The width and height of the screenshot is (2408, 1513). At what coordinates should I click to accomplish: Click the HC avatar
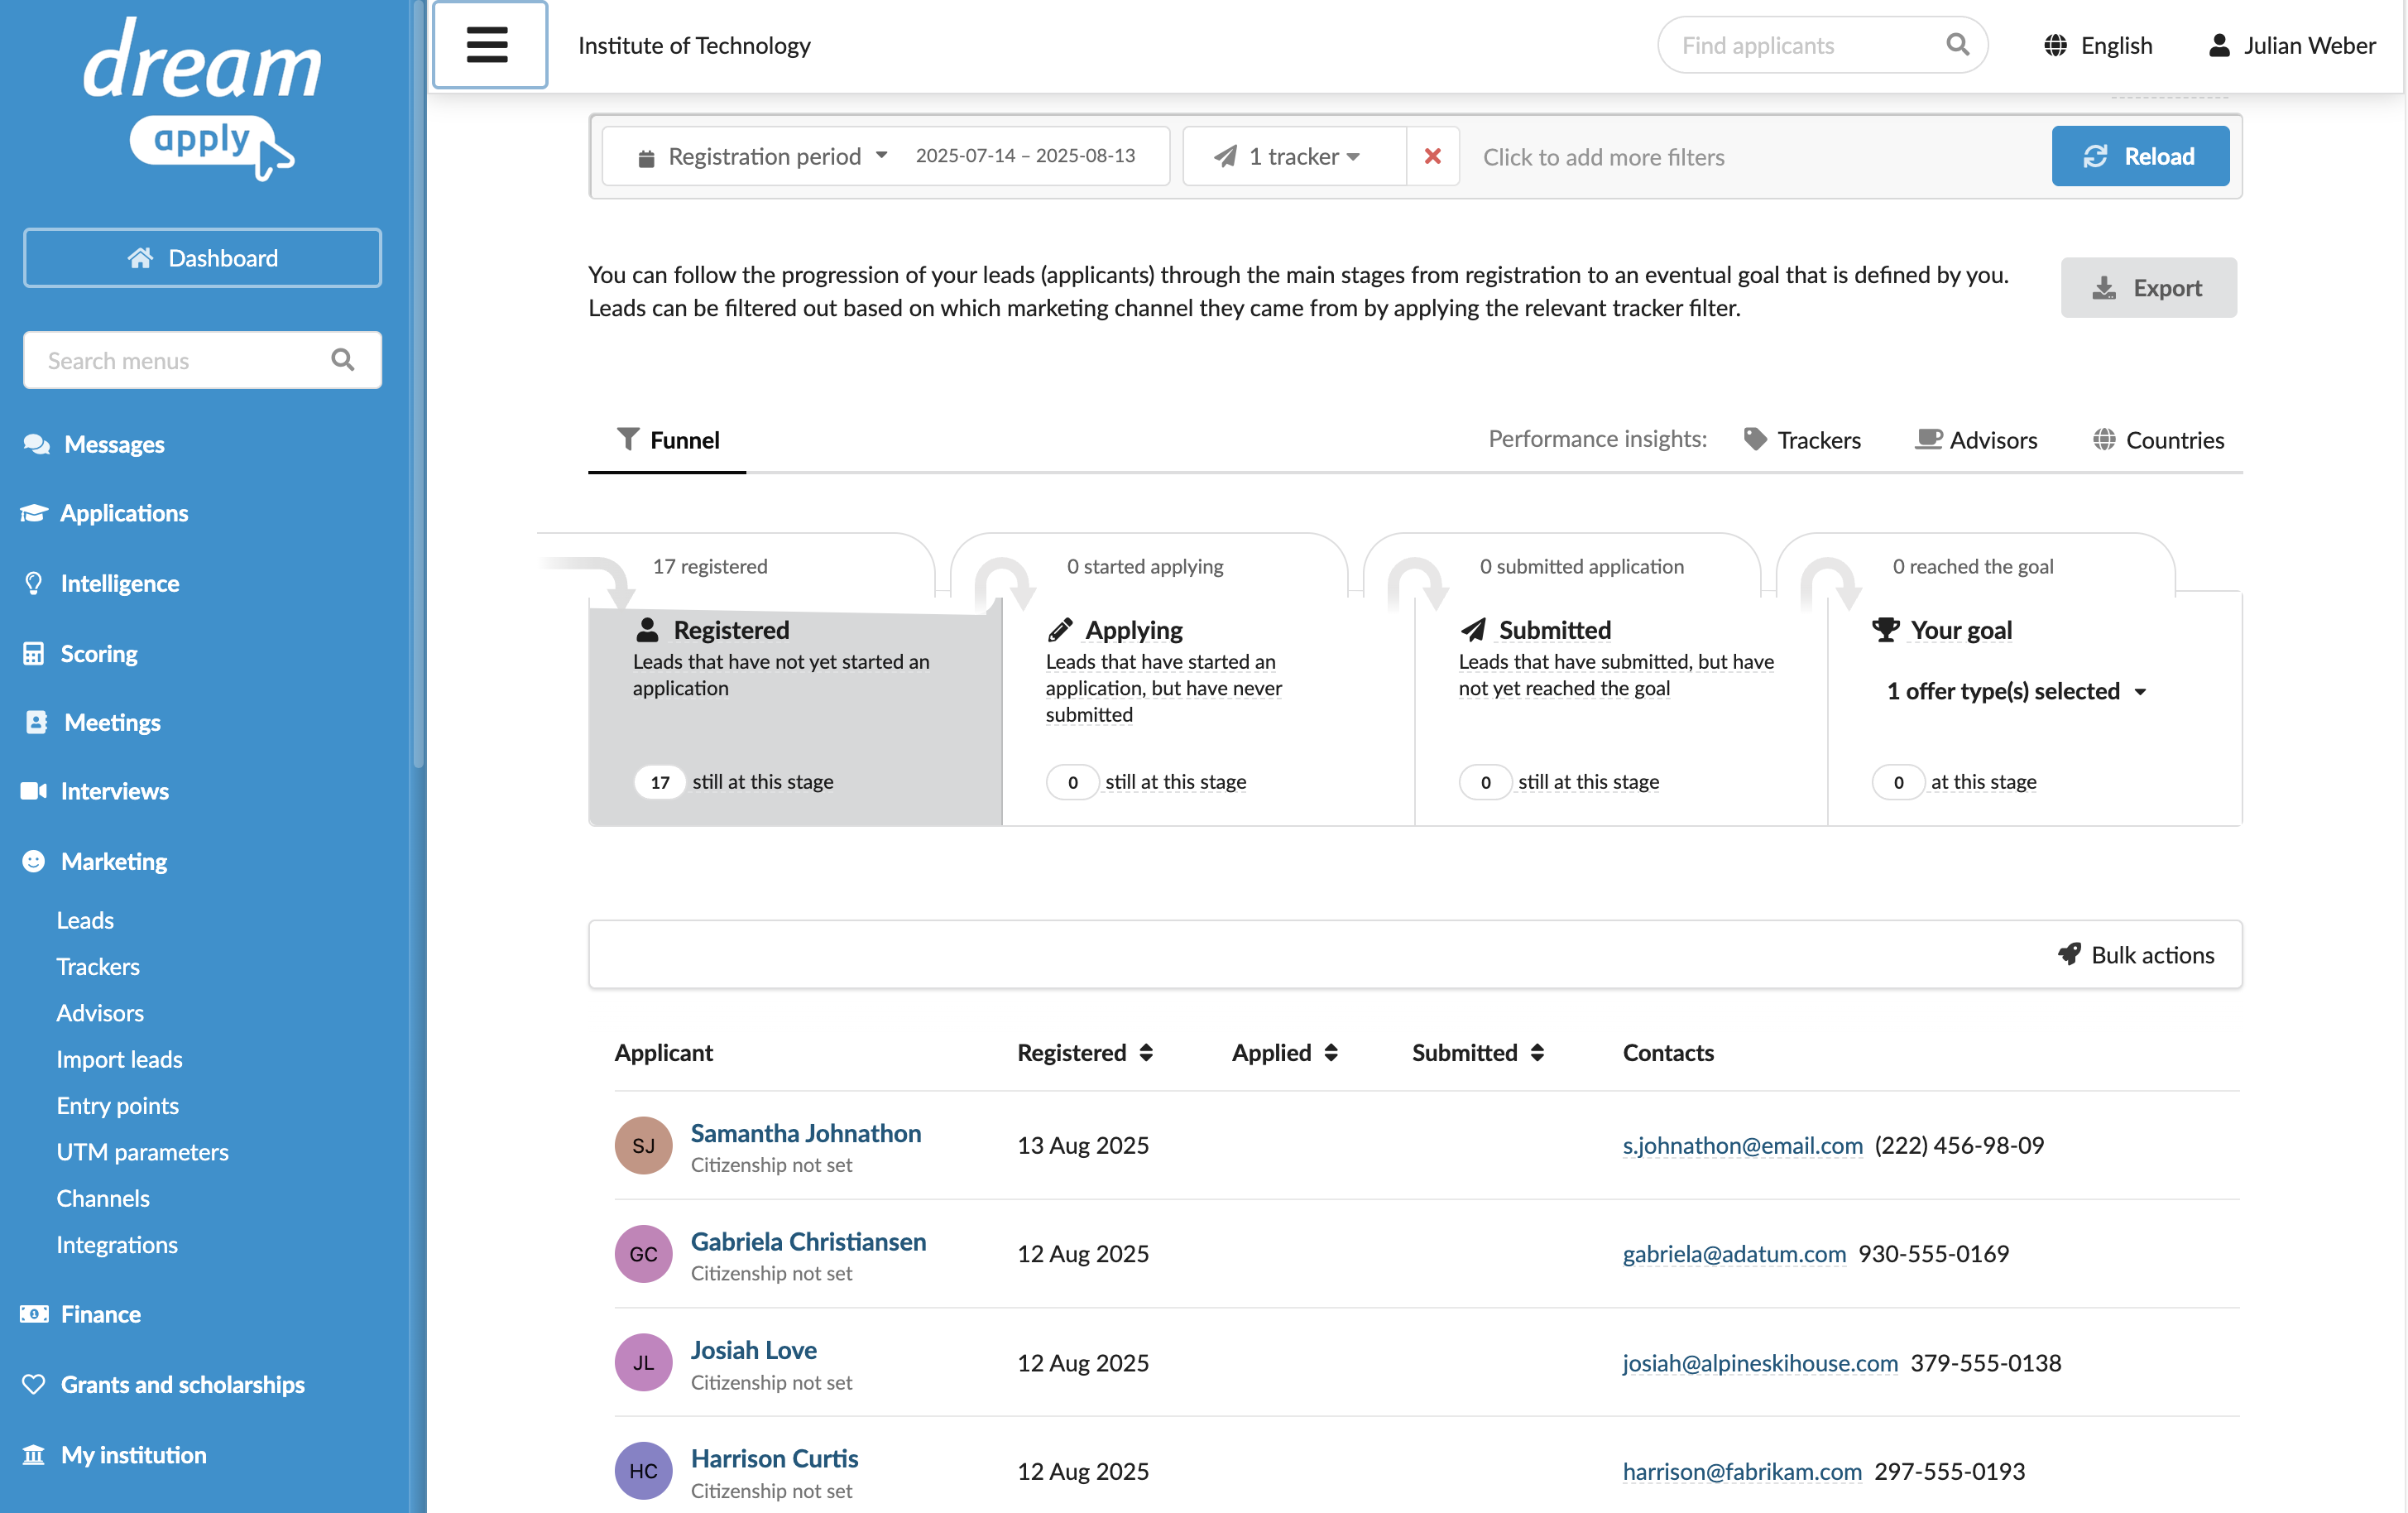643,1471
